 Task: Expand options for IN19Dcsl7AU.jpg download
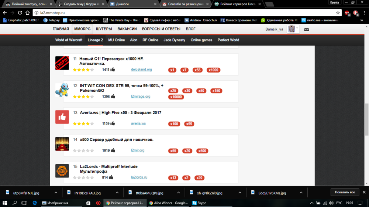tap(117, 192)
